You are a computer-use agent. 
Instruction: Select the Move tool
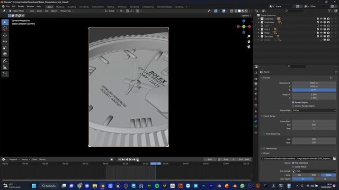pos(5,35)
